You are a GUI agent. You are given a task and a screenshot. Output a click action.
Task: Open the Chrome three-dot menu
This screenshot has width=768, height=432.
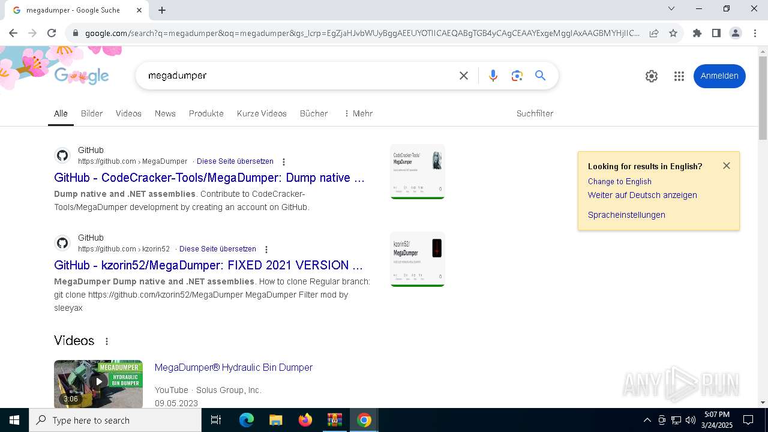(x=755, y=33)
